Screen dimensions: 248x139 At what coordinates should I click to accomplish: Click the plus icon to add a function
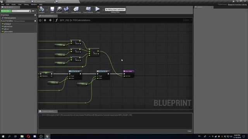[35, 15]
